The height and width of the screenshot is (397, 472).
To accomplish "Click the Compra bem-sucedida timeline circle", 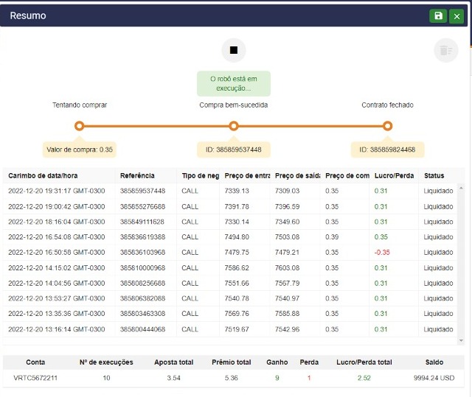I will [234, 126].
